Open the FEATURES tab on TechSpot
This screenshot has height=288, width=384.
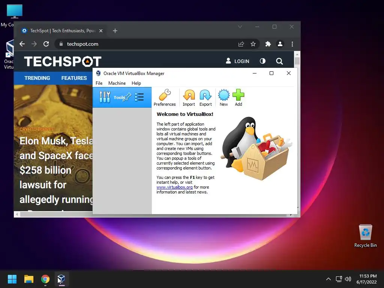click(x=74, y=78)
